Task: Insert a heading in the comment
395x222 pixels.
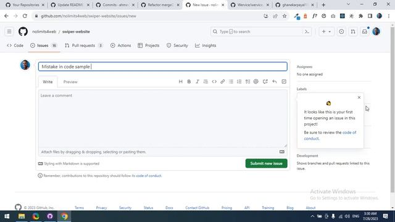Action: (x=180, y=81)
